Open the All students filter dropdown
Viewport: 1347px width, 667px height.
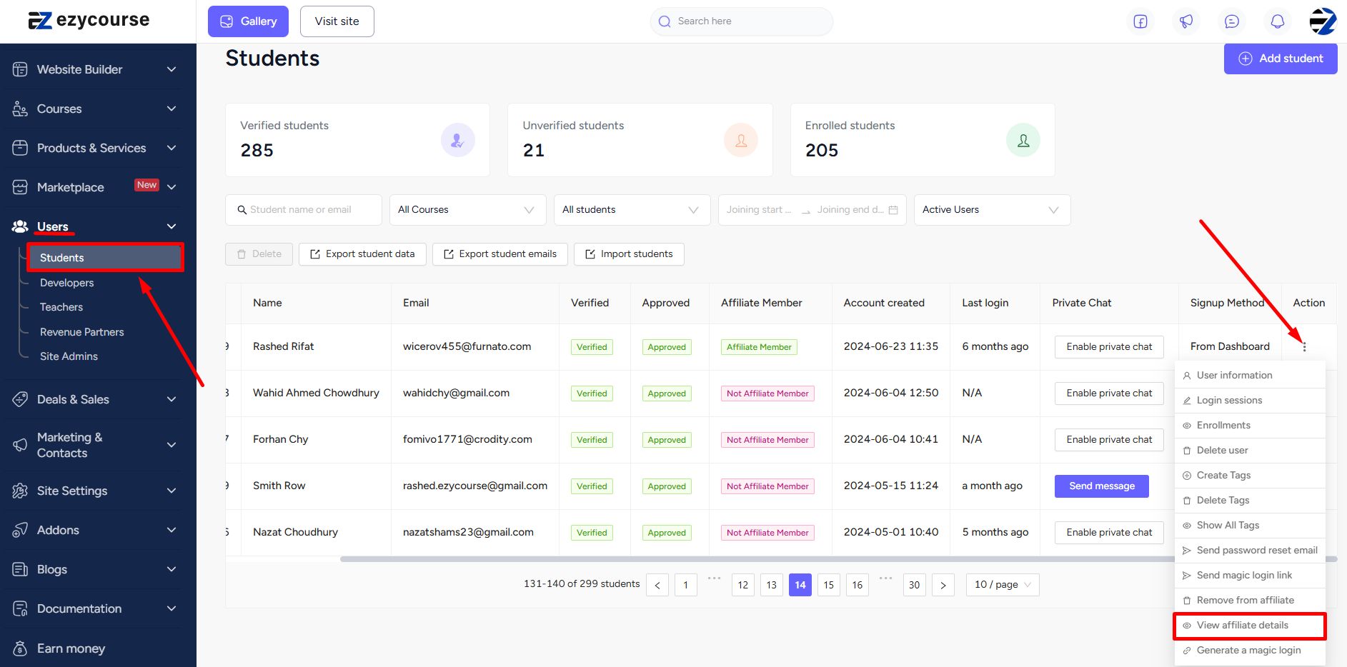632,210
